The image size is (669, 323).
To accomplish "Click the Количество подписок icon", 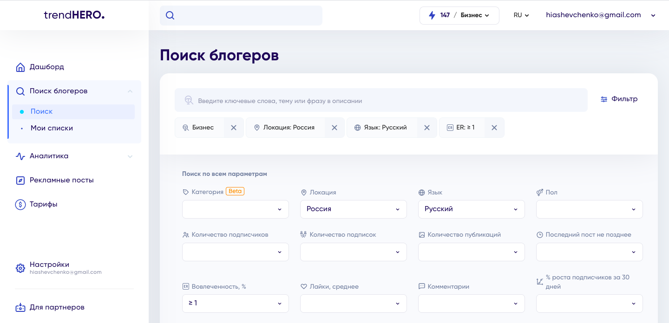I will 304,235.
